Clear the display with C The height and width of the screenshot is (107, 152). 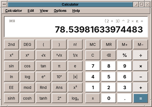coord(93,55)
